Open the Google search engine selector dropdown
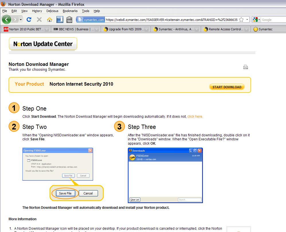Screen dimensions: 286x232 (x=256, y=19)
